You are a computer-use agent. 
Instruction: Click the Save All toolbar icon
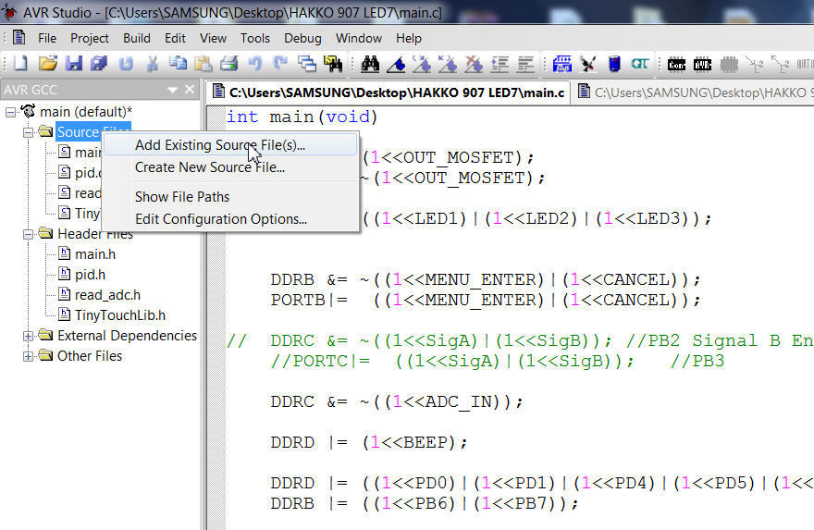coord(99,64)
